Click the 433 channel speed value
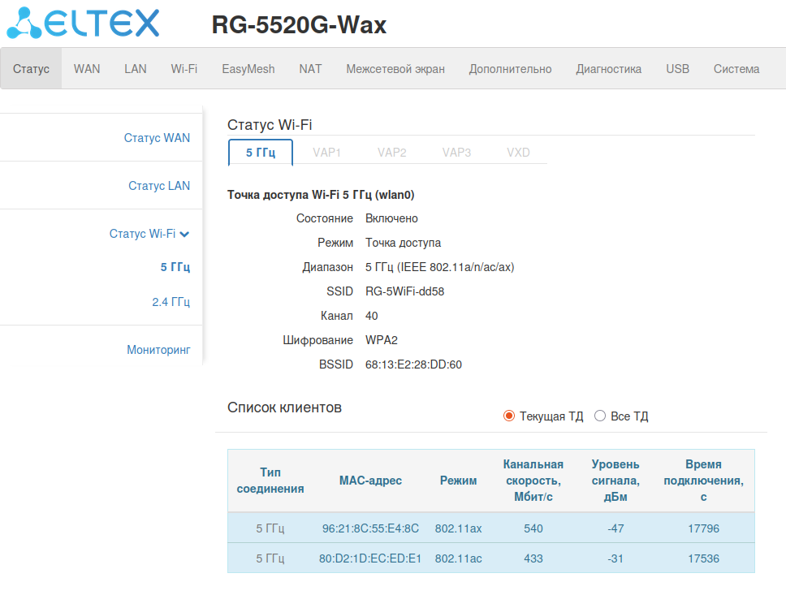Image resolution: width=786 pixels, height=595 pixels. pyautogui.click(x=533, y=558)
